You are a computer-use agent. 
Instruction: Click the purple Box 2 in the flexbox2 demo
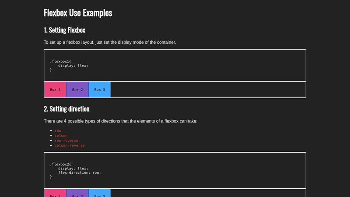click(77, 193)
